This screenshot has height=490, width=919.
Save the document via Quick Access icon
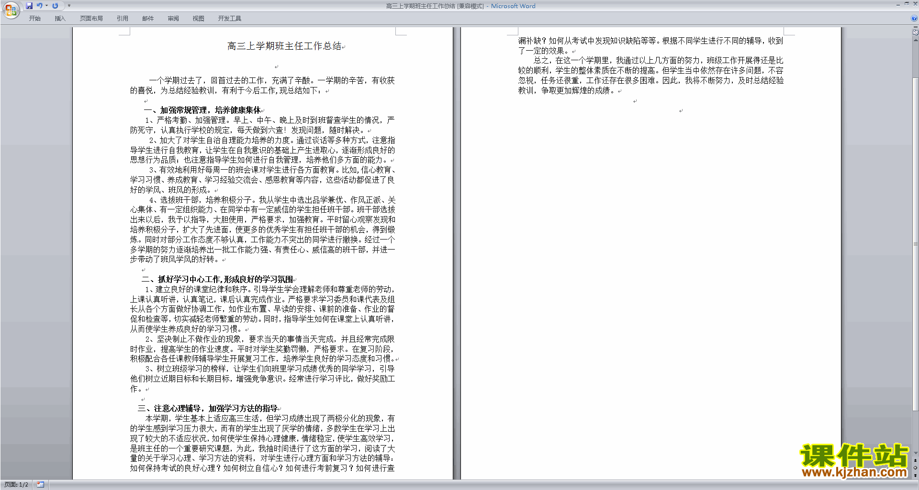[29, 6]
